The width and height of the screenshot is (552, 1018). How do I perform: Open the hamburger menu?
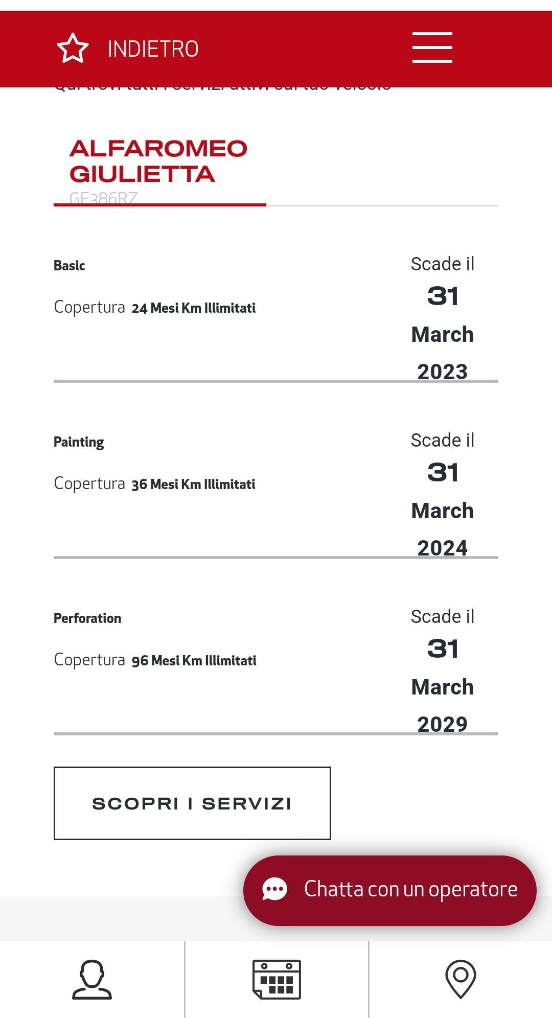[432, 48]
